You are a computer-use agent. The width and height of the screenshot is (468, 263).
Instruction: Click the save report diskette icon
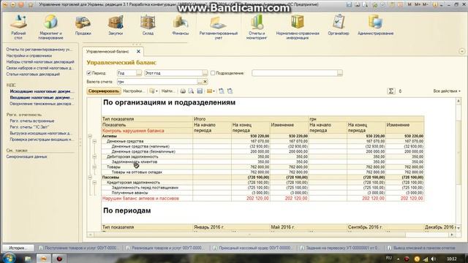[200, 91]
